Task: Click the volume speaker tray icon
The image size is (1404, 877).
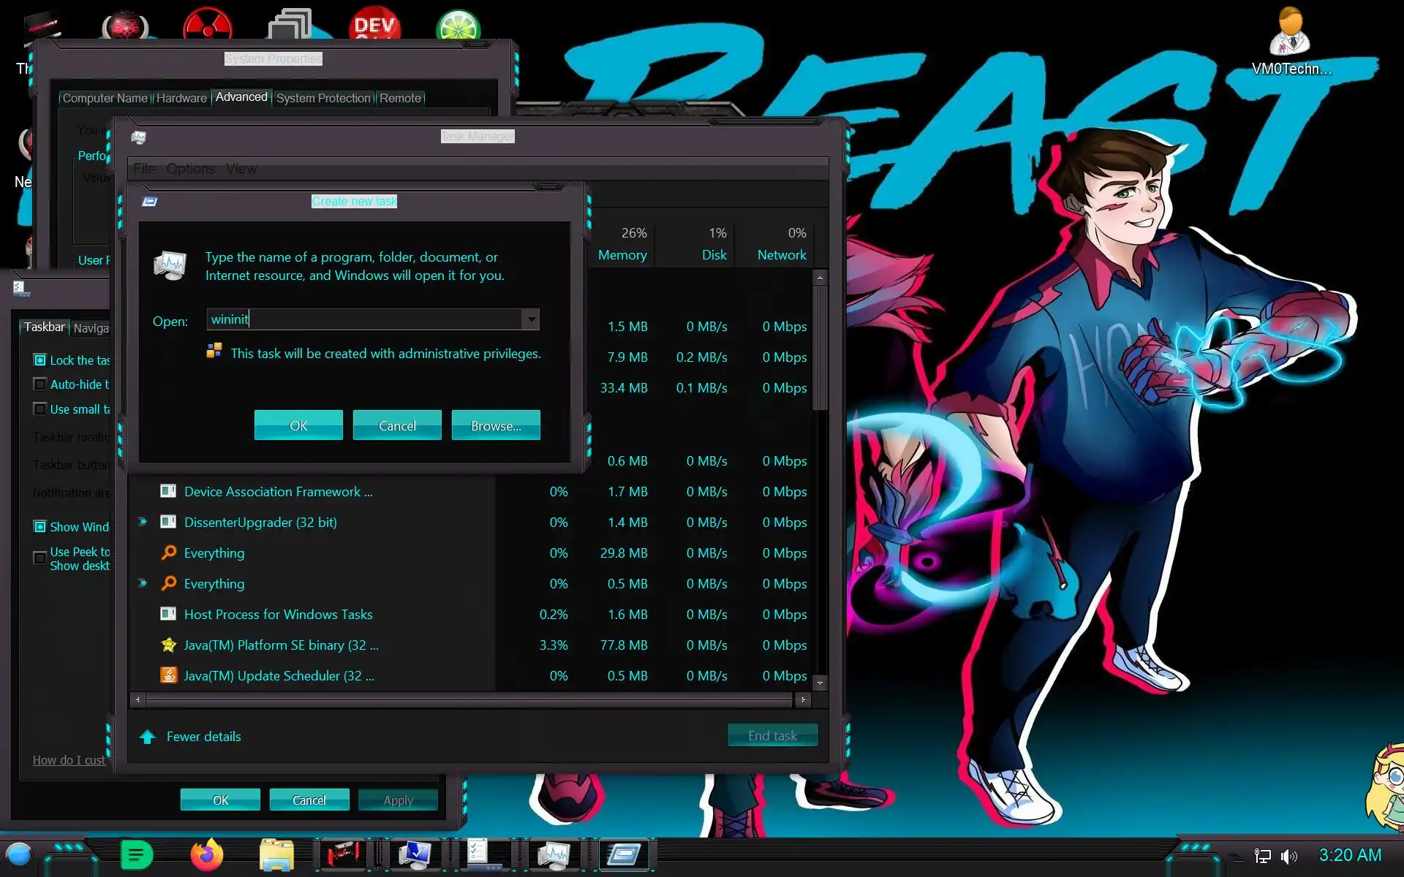Action: 1289,856
